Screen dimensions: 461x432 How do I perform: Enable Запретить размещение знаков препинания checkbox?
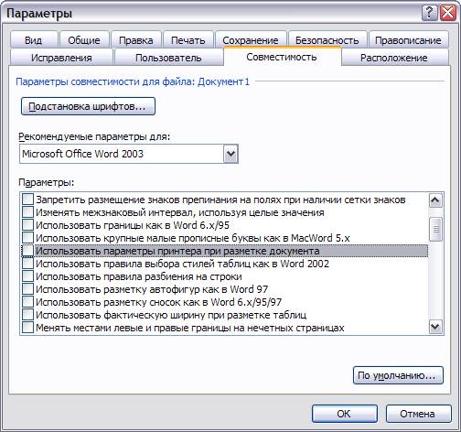[x=27, y=200]
